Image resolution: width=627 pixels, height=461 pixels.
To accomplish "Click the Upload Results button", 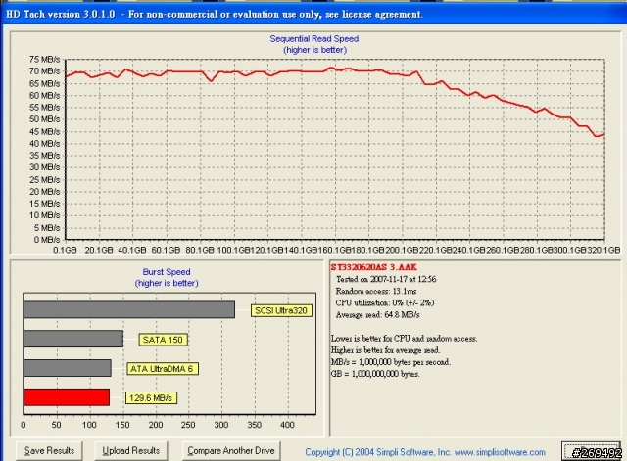I will pos(130,450).
